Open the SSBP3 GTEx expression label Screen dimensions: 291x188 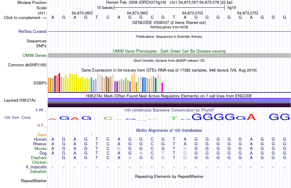[x=40, y=83]
